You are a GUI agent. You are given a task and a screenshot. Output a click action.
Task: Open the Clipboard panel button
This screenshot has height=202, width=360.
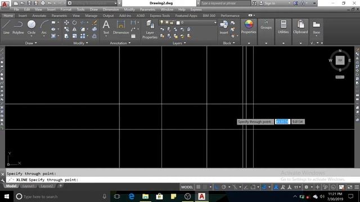coord(300,27)
